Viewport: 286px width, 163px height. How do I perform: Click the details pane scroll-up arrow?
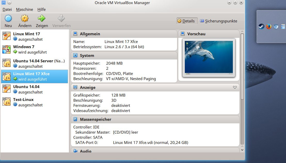(x=242, y=32)
